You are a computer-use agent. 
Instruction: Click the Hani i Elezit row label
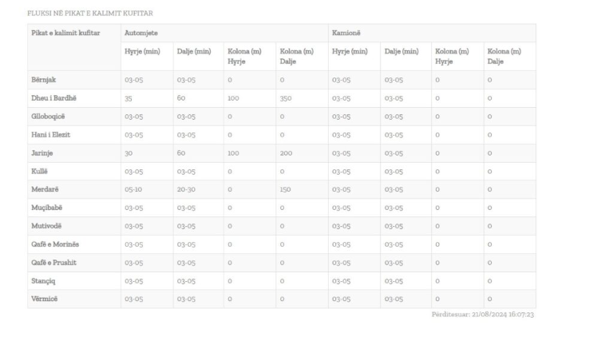pos(50,134)
